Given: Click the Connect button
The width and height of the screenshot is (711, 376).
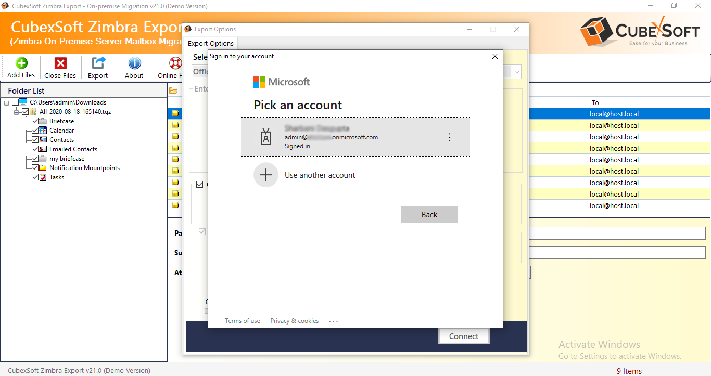Looking at the screenshot, I should point(464,336).
